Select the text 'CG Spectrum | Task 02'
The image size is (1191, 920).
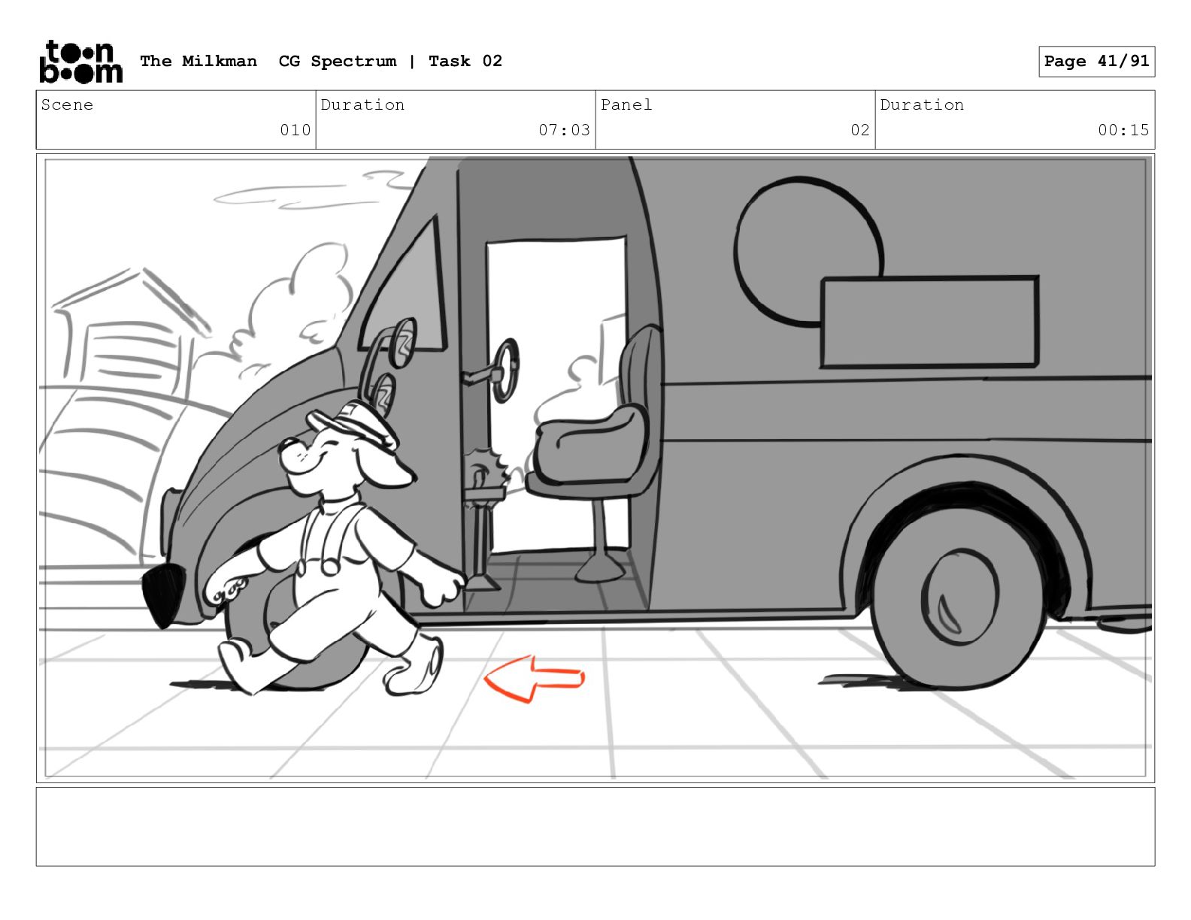pos(390,61)
